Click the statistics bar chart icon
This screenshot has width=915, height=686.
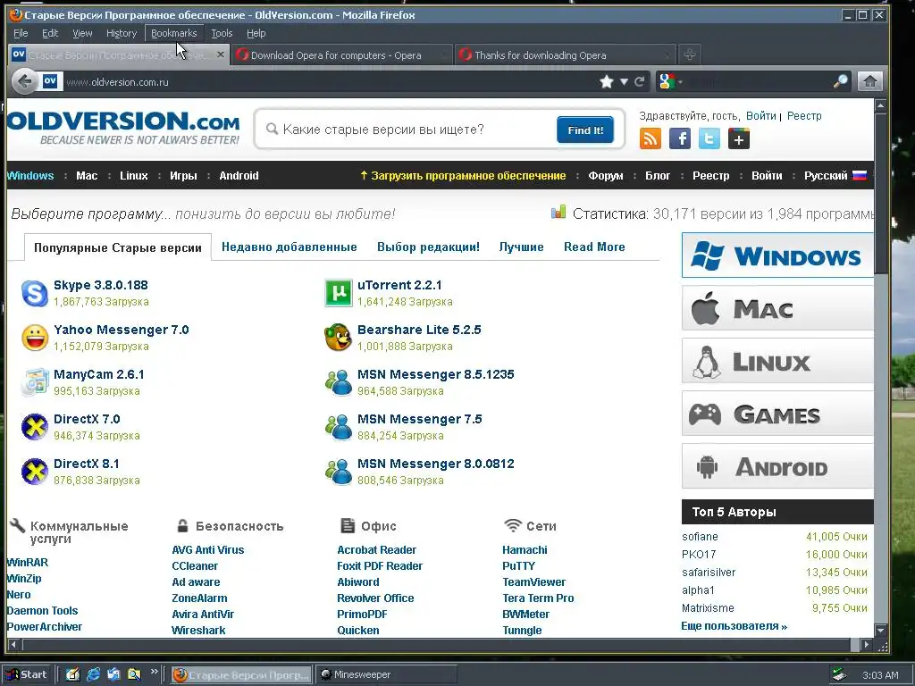click(558, 213)
